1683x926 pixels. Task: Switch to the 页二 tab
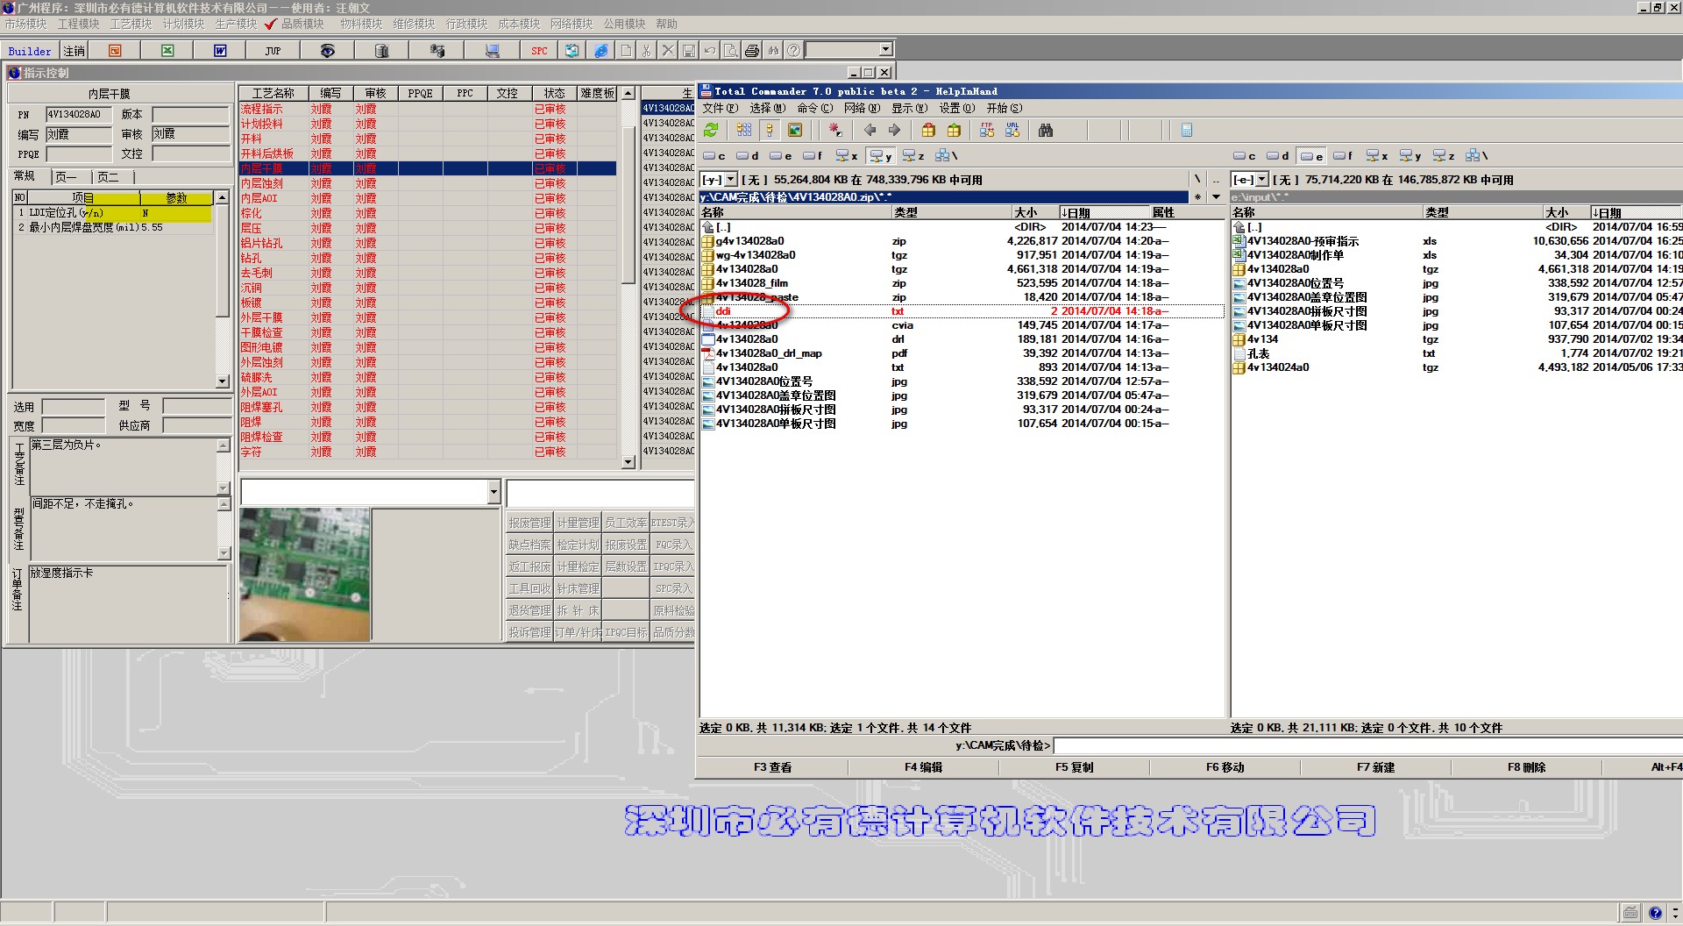(110, 177)
